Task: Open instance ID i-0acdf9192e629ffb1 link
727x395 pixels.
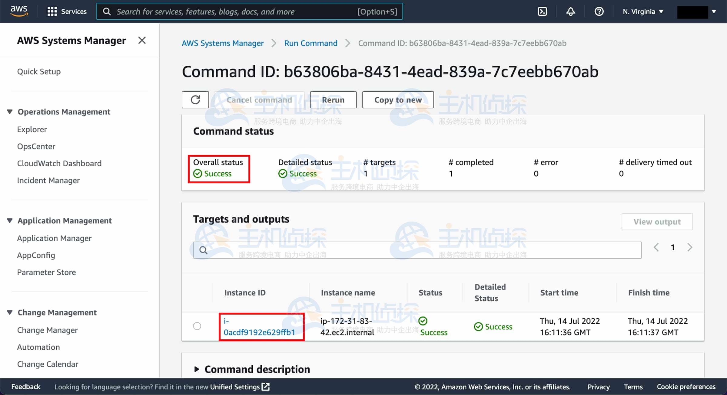Action: pyautogui.click(x=259, y=327)
